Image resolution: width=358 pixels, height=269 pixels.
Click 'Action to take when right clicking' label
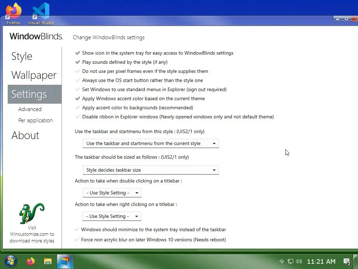click(x=126, y=205)
